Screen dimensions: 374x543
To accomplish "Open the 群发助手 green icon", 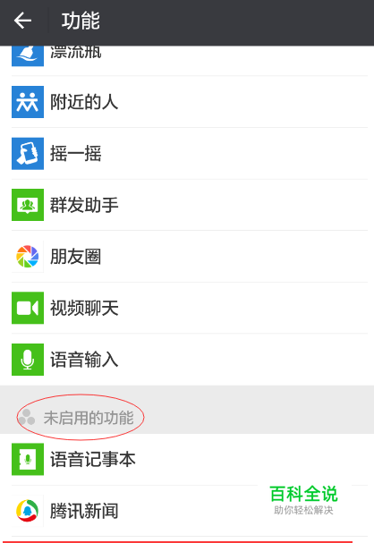I will (28, 205).
